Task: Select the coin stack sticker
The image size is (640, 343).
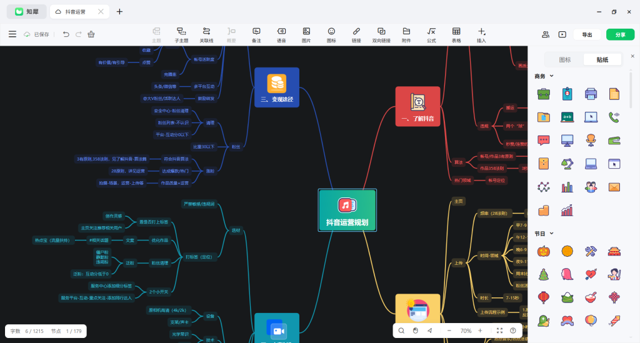Action: click(x=544, y=211)
